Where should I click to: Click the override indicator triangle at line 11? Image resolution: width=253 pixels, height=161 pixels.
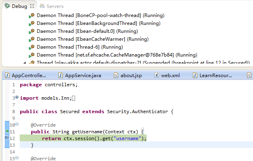coord(7,131)
